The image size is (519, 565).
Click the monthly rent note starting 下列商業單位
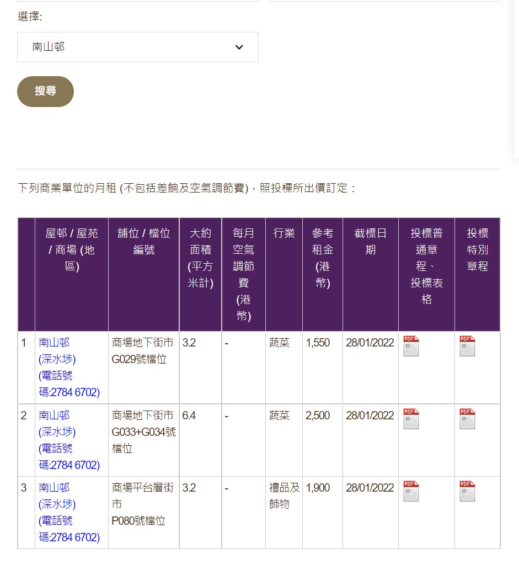click(186, 188)
